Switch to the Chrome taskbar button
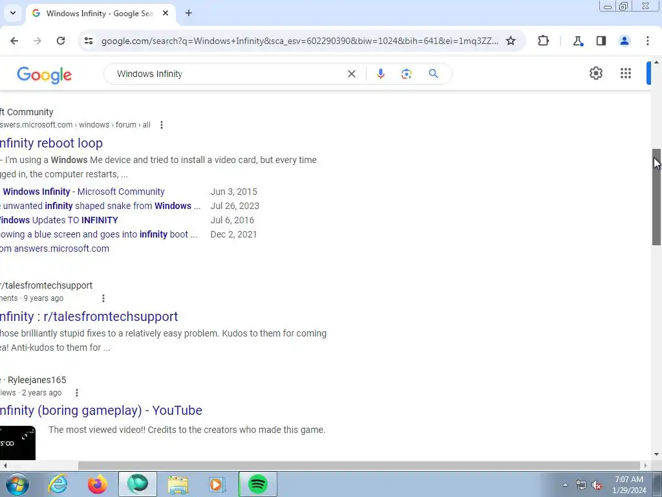 (138, 484)
